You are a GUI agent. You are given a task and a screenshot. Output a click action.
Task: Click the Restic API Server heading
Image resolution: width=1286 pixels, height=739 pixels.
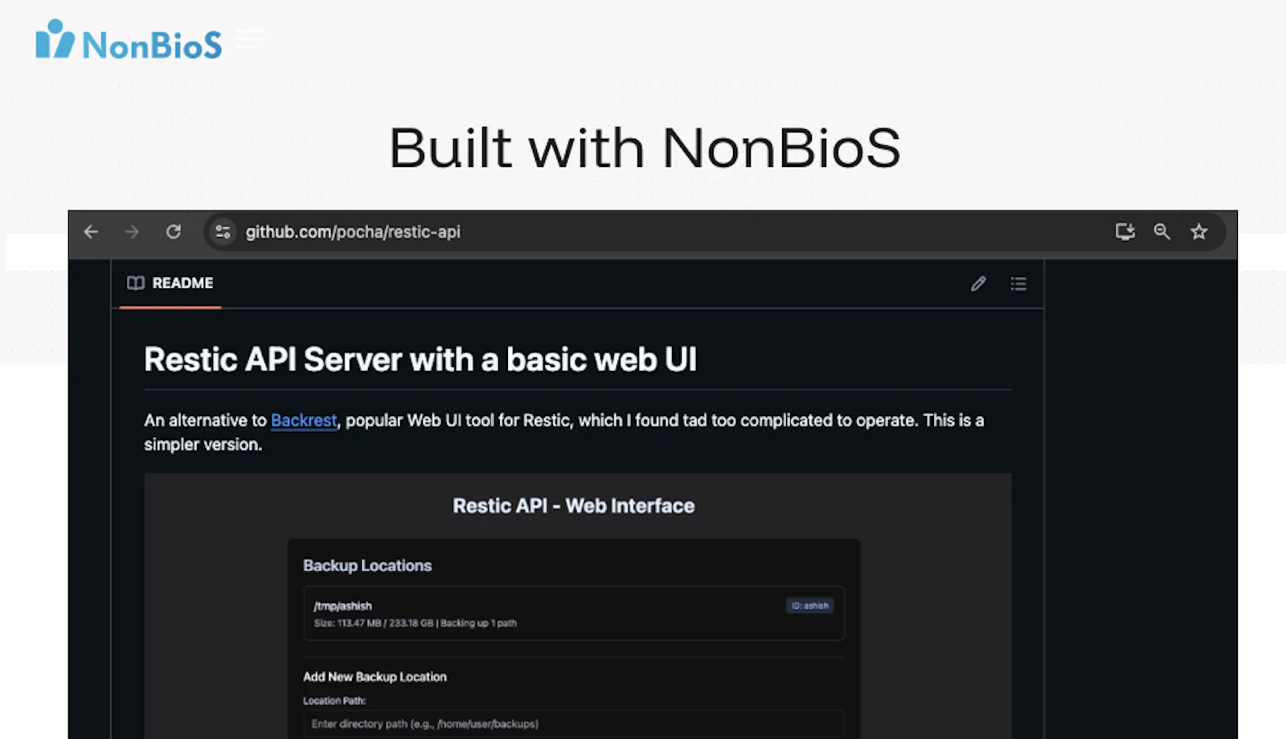[x=420, y=360]
